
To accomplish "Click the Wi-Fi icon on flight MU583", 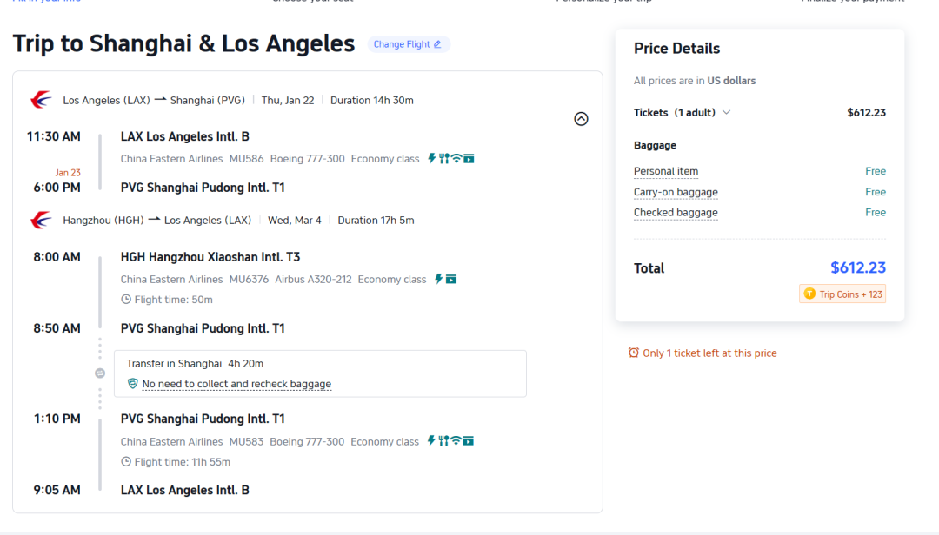I will [x=456, y=441].
